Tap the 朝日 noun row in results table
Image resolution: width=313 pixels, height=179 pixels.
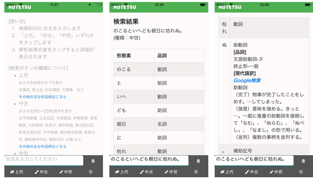click(159, 124)
